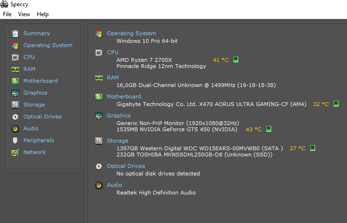This screenshot has height=223, width=347.
Task: Click the motherboard temperature reading 32 °C
Action: (321, 104)
